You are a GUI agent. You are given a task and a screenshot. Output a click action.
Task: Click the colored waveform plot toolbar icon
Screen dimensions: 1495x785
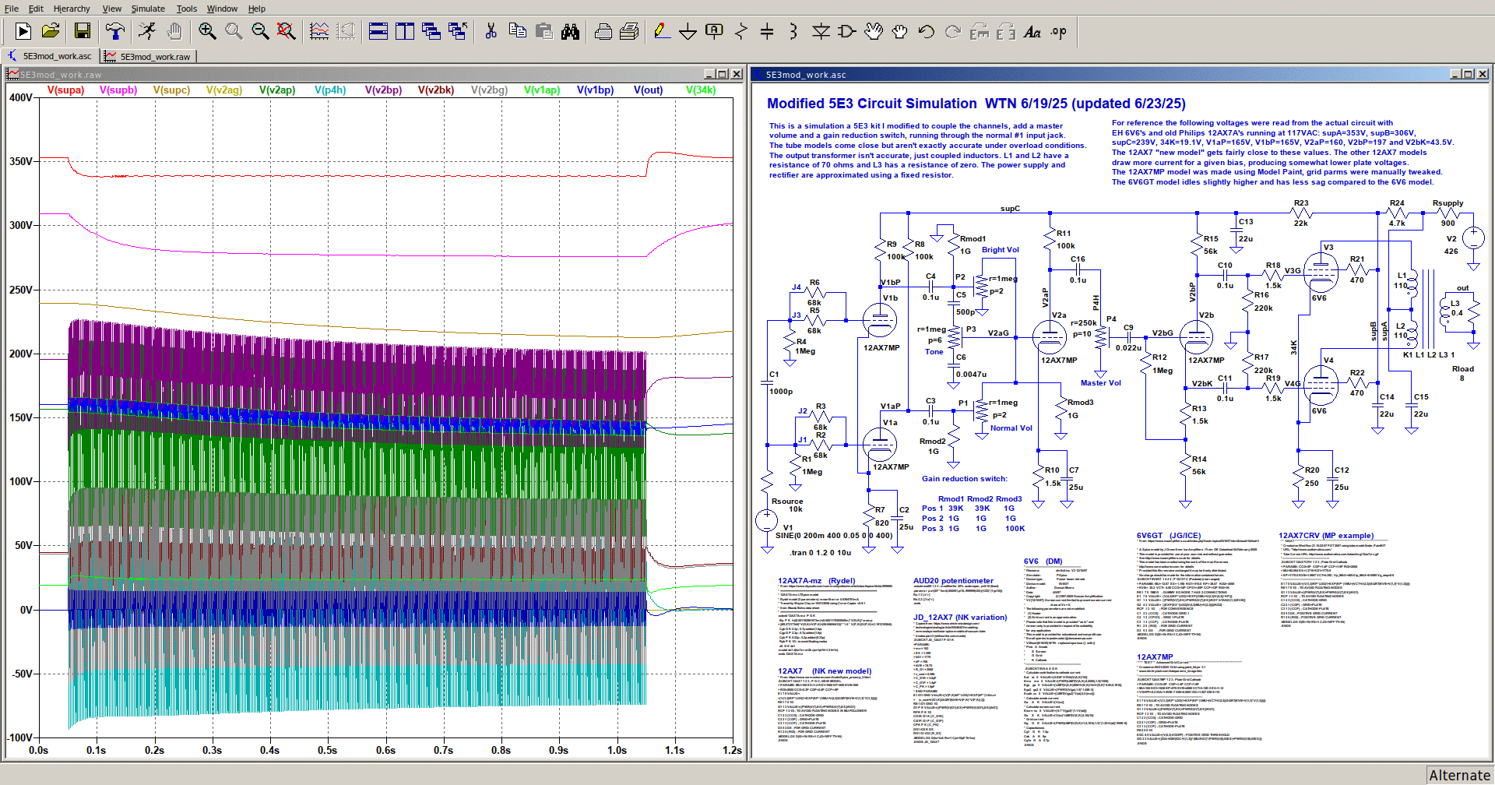(x=319, y=31)
